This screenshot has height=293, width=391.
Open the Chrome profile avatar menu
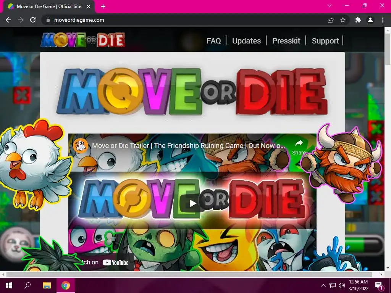coord(370,20)
